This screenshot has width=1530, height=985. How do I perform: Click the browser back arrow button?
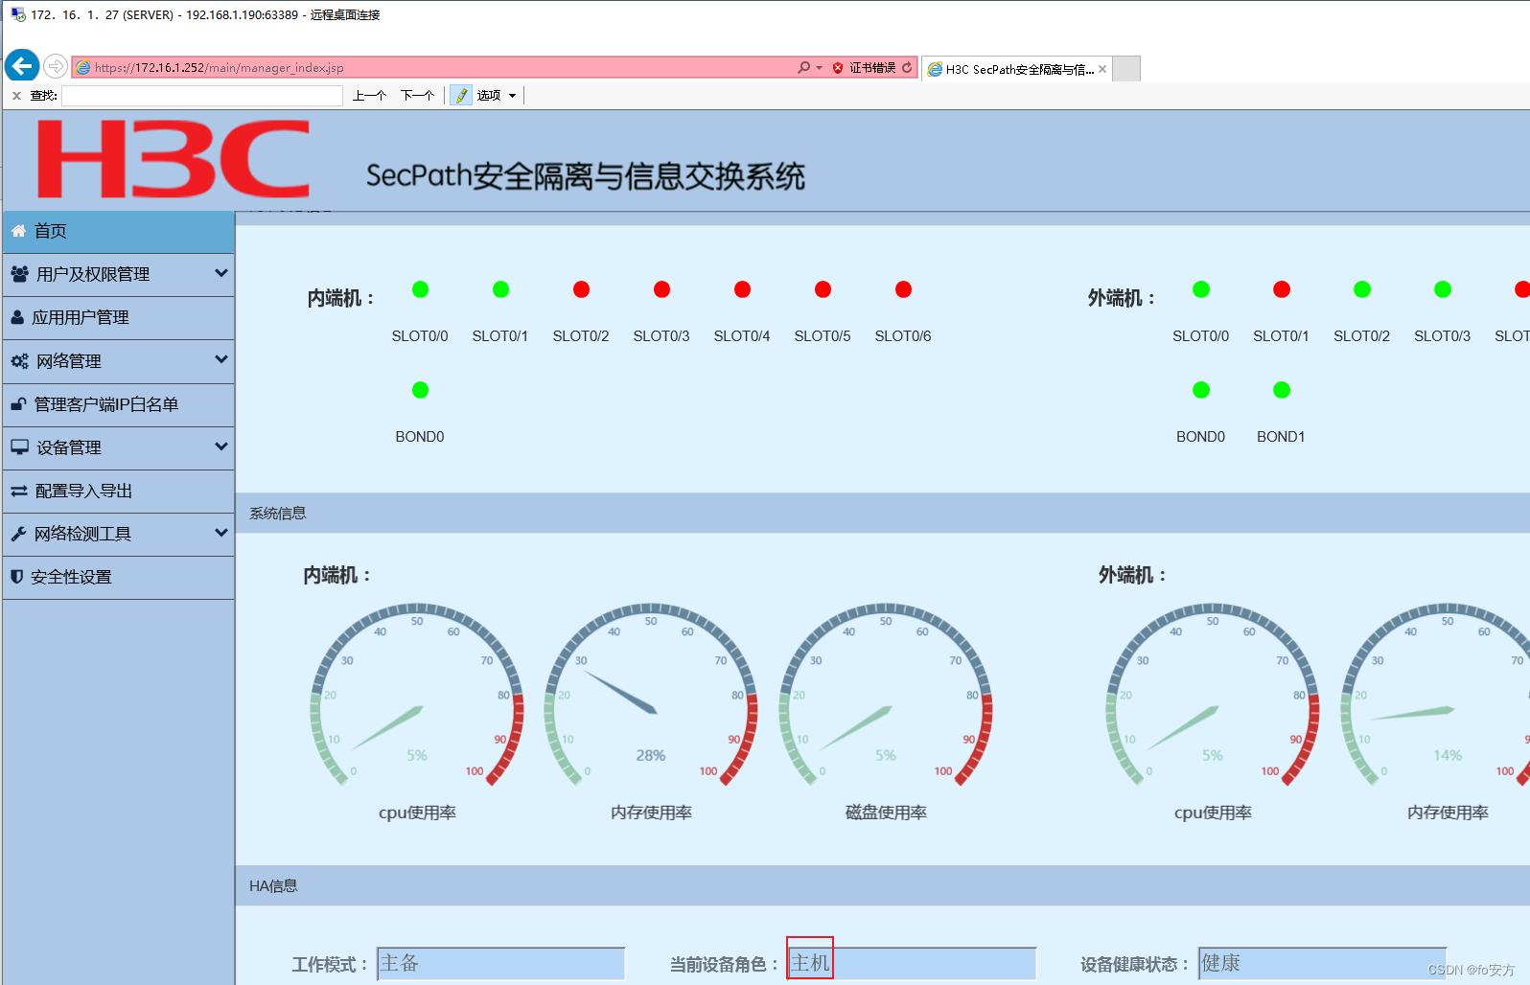pos(22,65)
